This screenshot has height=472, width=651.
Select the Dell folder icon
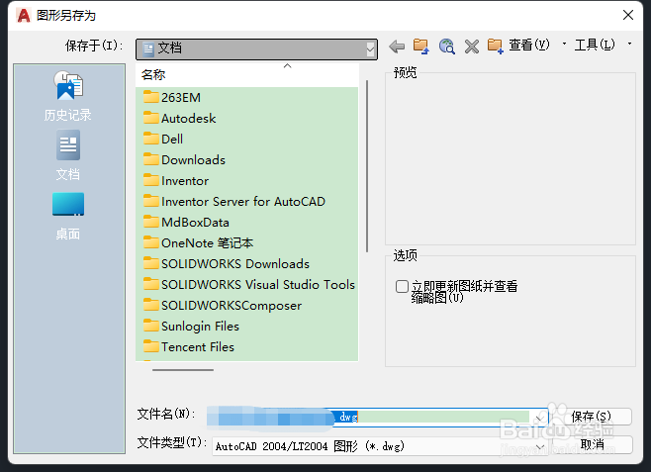coord(151,139)
